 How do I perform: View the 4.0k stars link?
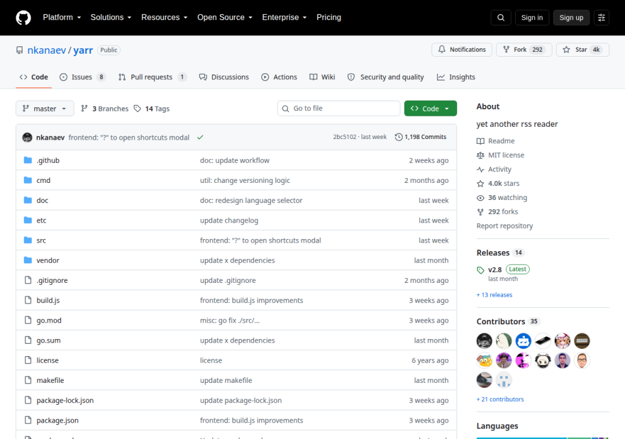coord(498,184)
